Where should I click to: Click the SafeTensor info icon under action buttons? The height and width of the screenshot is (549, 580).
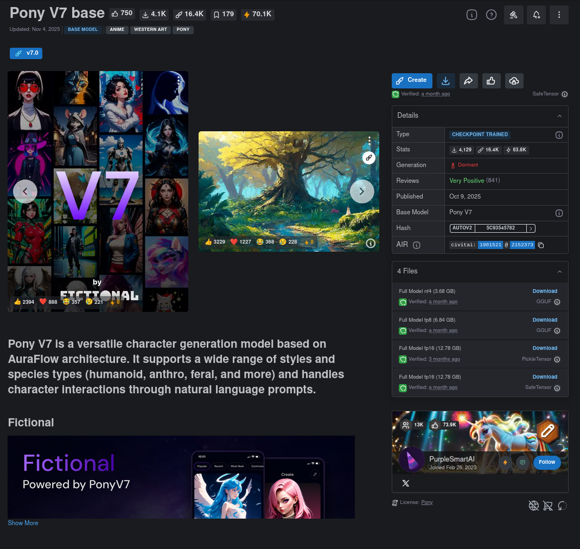point(564,94)
